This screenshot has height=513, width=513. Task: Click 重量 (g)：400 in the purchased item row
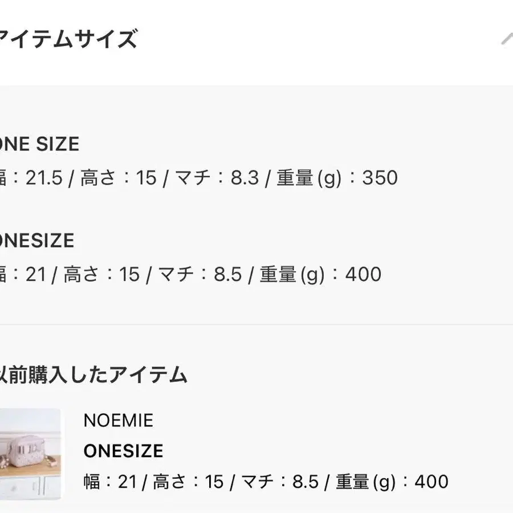click(392, 482)
